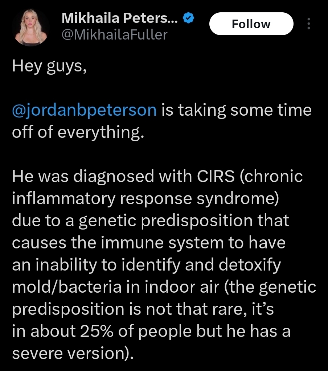Follow the Mikhaila Peterson account

tap(251, 24)
